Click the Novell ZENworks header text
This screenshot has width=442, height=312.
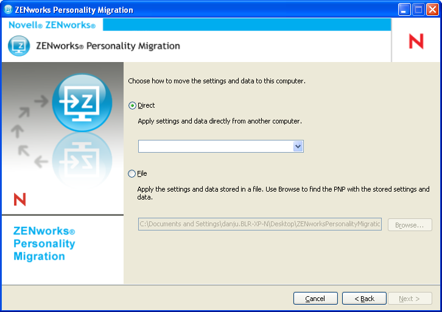(52, 25)
